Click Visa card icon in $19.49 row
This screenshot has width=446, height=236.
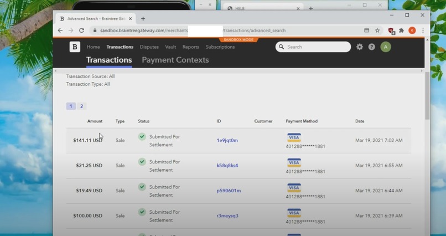click(x=294, y=188)
